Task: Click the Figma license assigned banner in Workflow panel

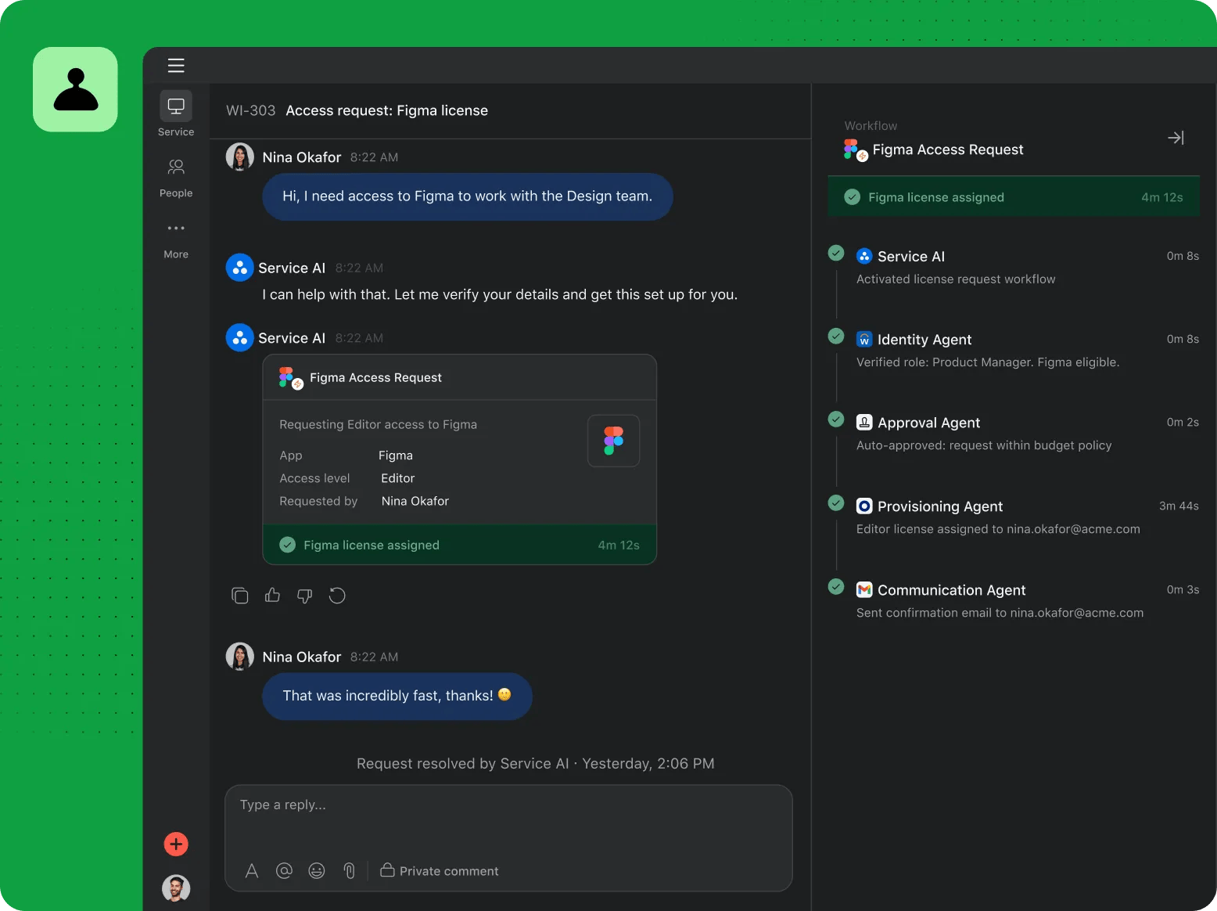Action: [x=1014, y=197]
